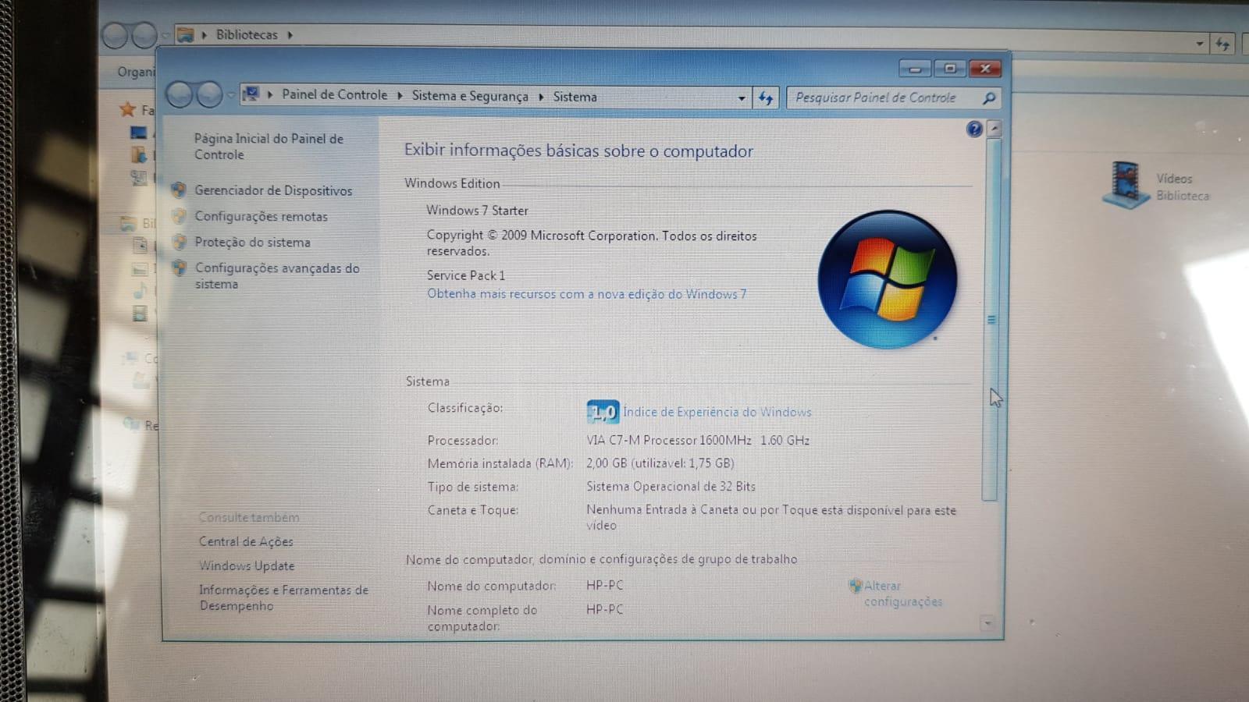The image size is (1249, 702).
Task: Click shield icon beside Configurações remotas
Action: pos(179,215)
